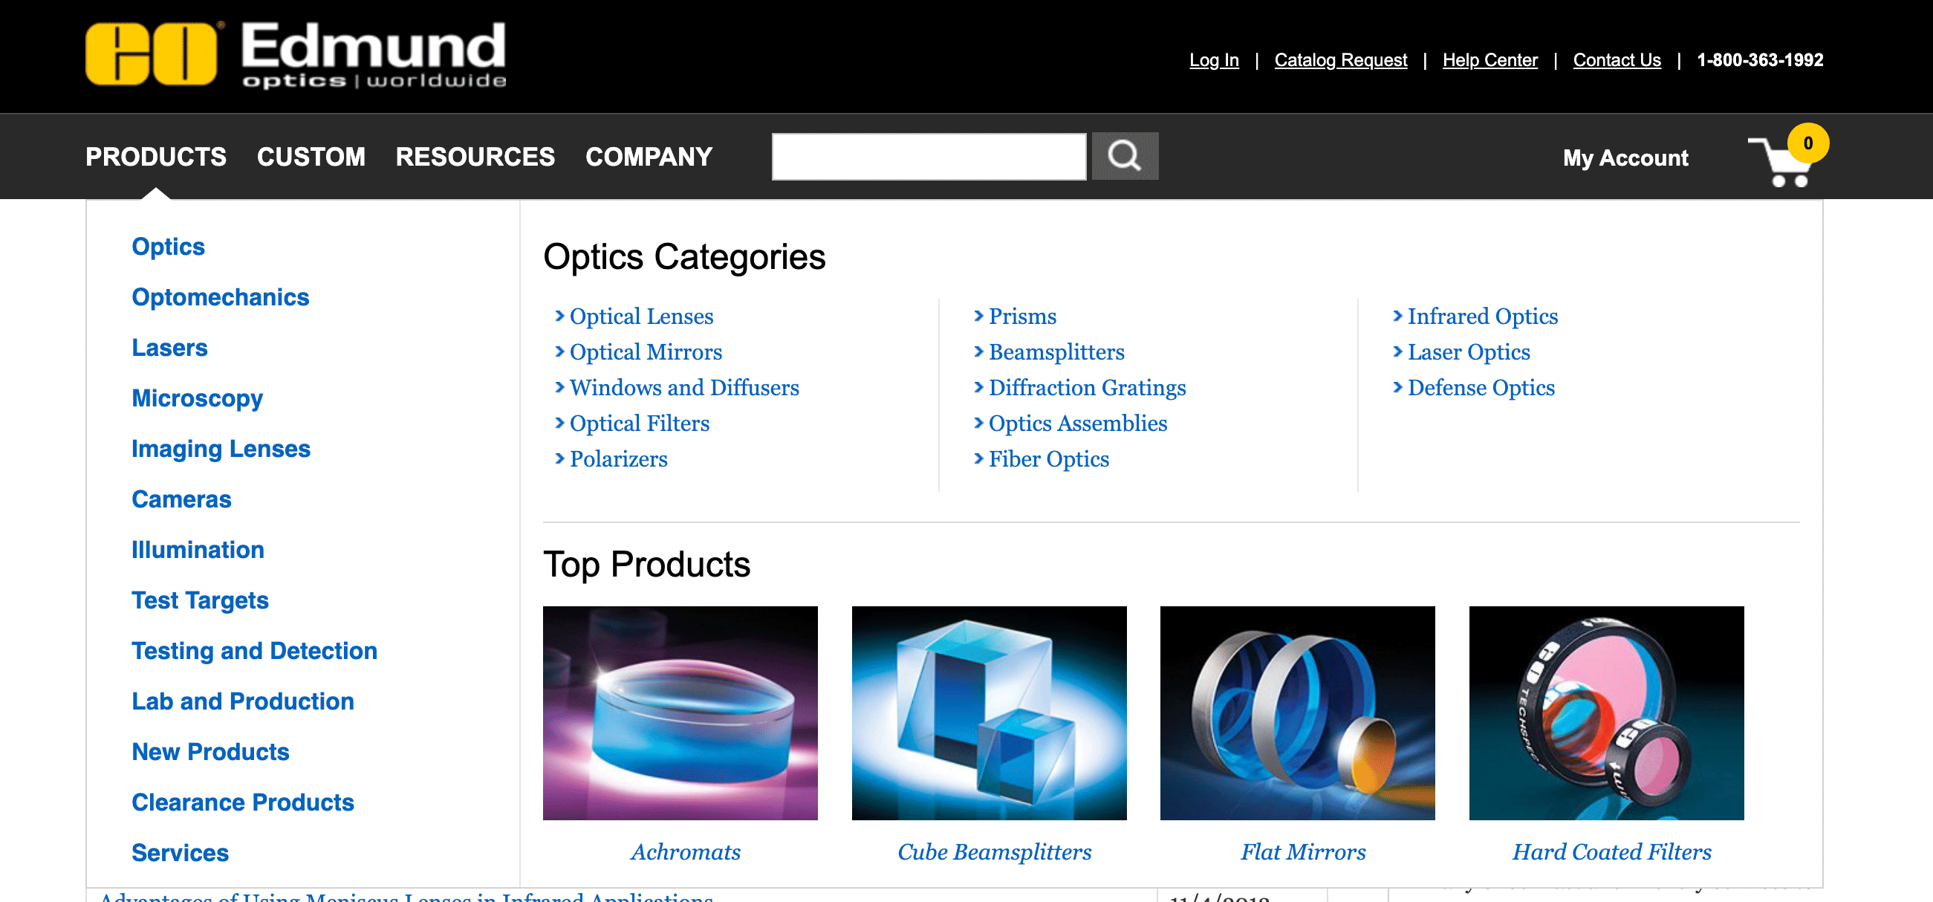Expand the COMPANY navigation menu
This screenshot has height=902, width=1933.
[x=649, y=157]
